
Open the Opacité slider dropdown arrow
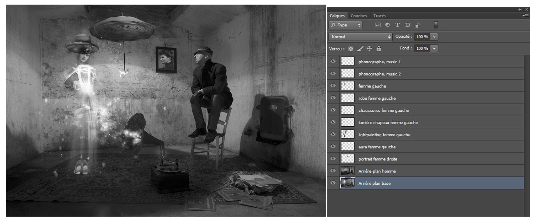pos(434,37)
